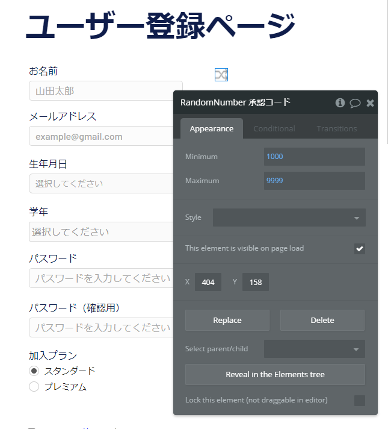388x429 pixels.
Task: Select the メールアドレス label
Action: [63, 116]
